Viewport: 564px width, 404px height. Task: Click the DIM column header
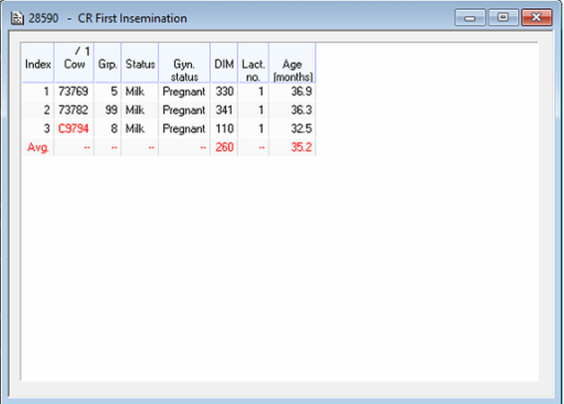(224, 63)
